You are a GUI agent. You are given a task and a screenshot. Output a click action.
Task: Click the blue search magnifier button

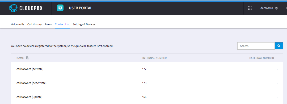click(279, 46)
